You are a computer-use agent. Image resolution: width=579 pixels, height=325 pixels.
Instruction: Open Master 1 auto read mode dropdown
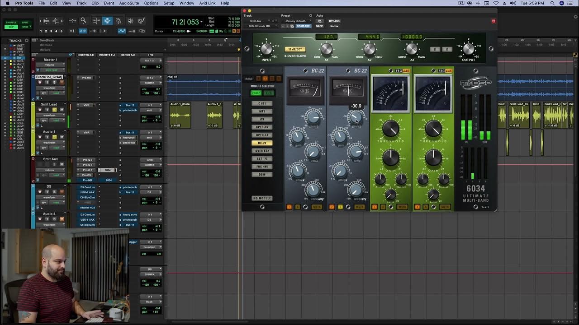click(x=52, y=70)
